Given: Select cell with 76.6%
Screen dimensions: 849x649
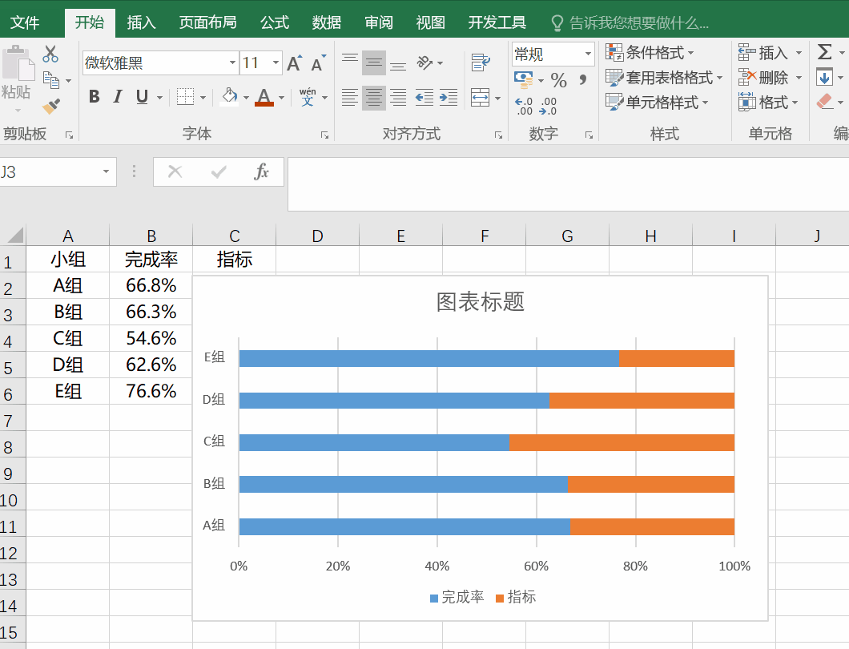Looking at the screenshot, I should pos(151,391).
